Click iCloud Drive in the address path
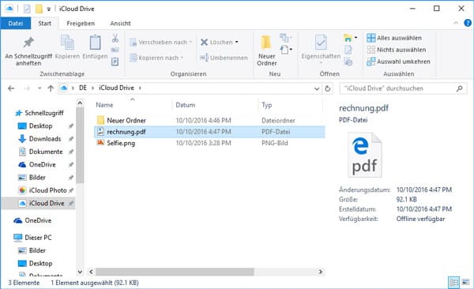This screenshot has width=474, height=289. 116,88
